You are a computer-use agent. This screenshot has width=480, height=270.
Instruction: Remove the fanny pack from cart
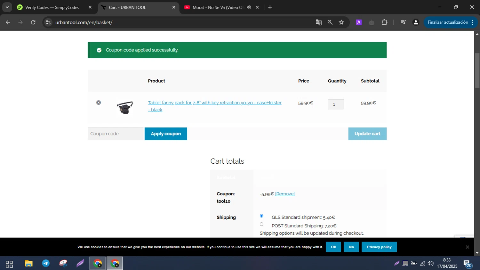[99, 102]
